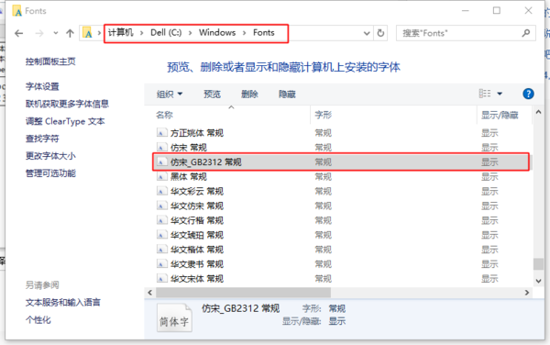This screenshot has height=345, width=550.
Task: Open 个性化 link
Action: (x=38, y=320)
